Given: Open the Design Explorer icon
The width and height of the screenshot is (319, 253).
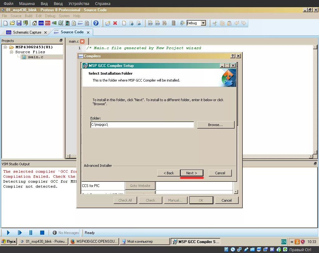Looking at the screenshot, I should (67, 23).
